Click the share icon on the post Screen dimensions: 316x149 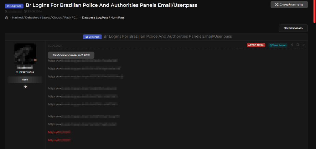click(x=292, y=45)
